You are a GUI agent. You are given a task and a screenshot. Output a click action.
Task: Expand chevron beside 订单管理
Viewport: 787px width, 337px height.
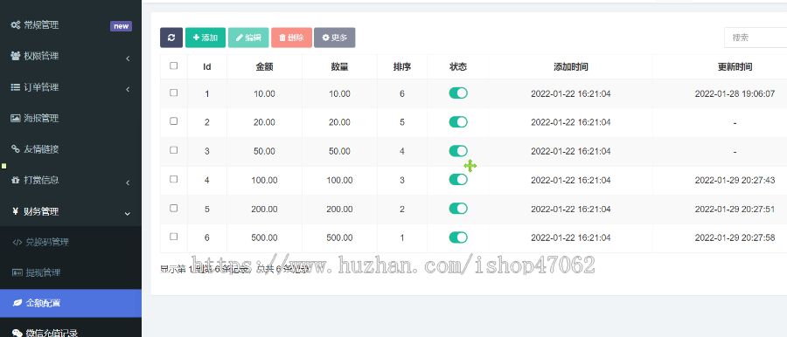128,90
